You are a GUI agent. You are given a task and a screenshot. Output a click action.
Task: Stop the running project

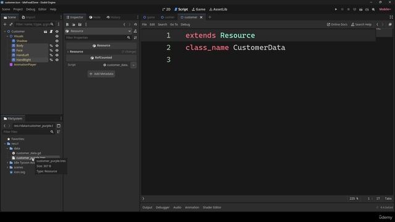348,9
